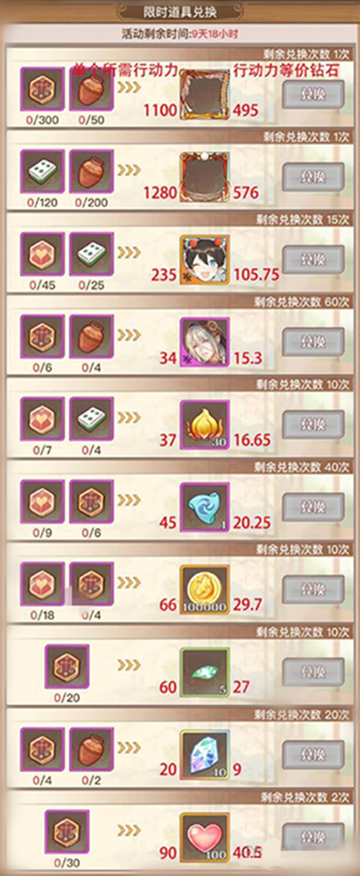
Task: Select the black-haired character reward icon
Action: coord(204,260)
